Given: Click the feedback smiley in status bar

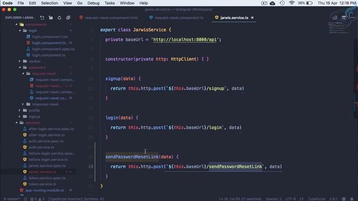Looking at the screenshot, I should coord(343,199).
